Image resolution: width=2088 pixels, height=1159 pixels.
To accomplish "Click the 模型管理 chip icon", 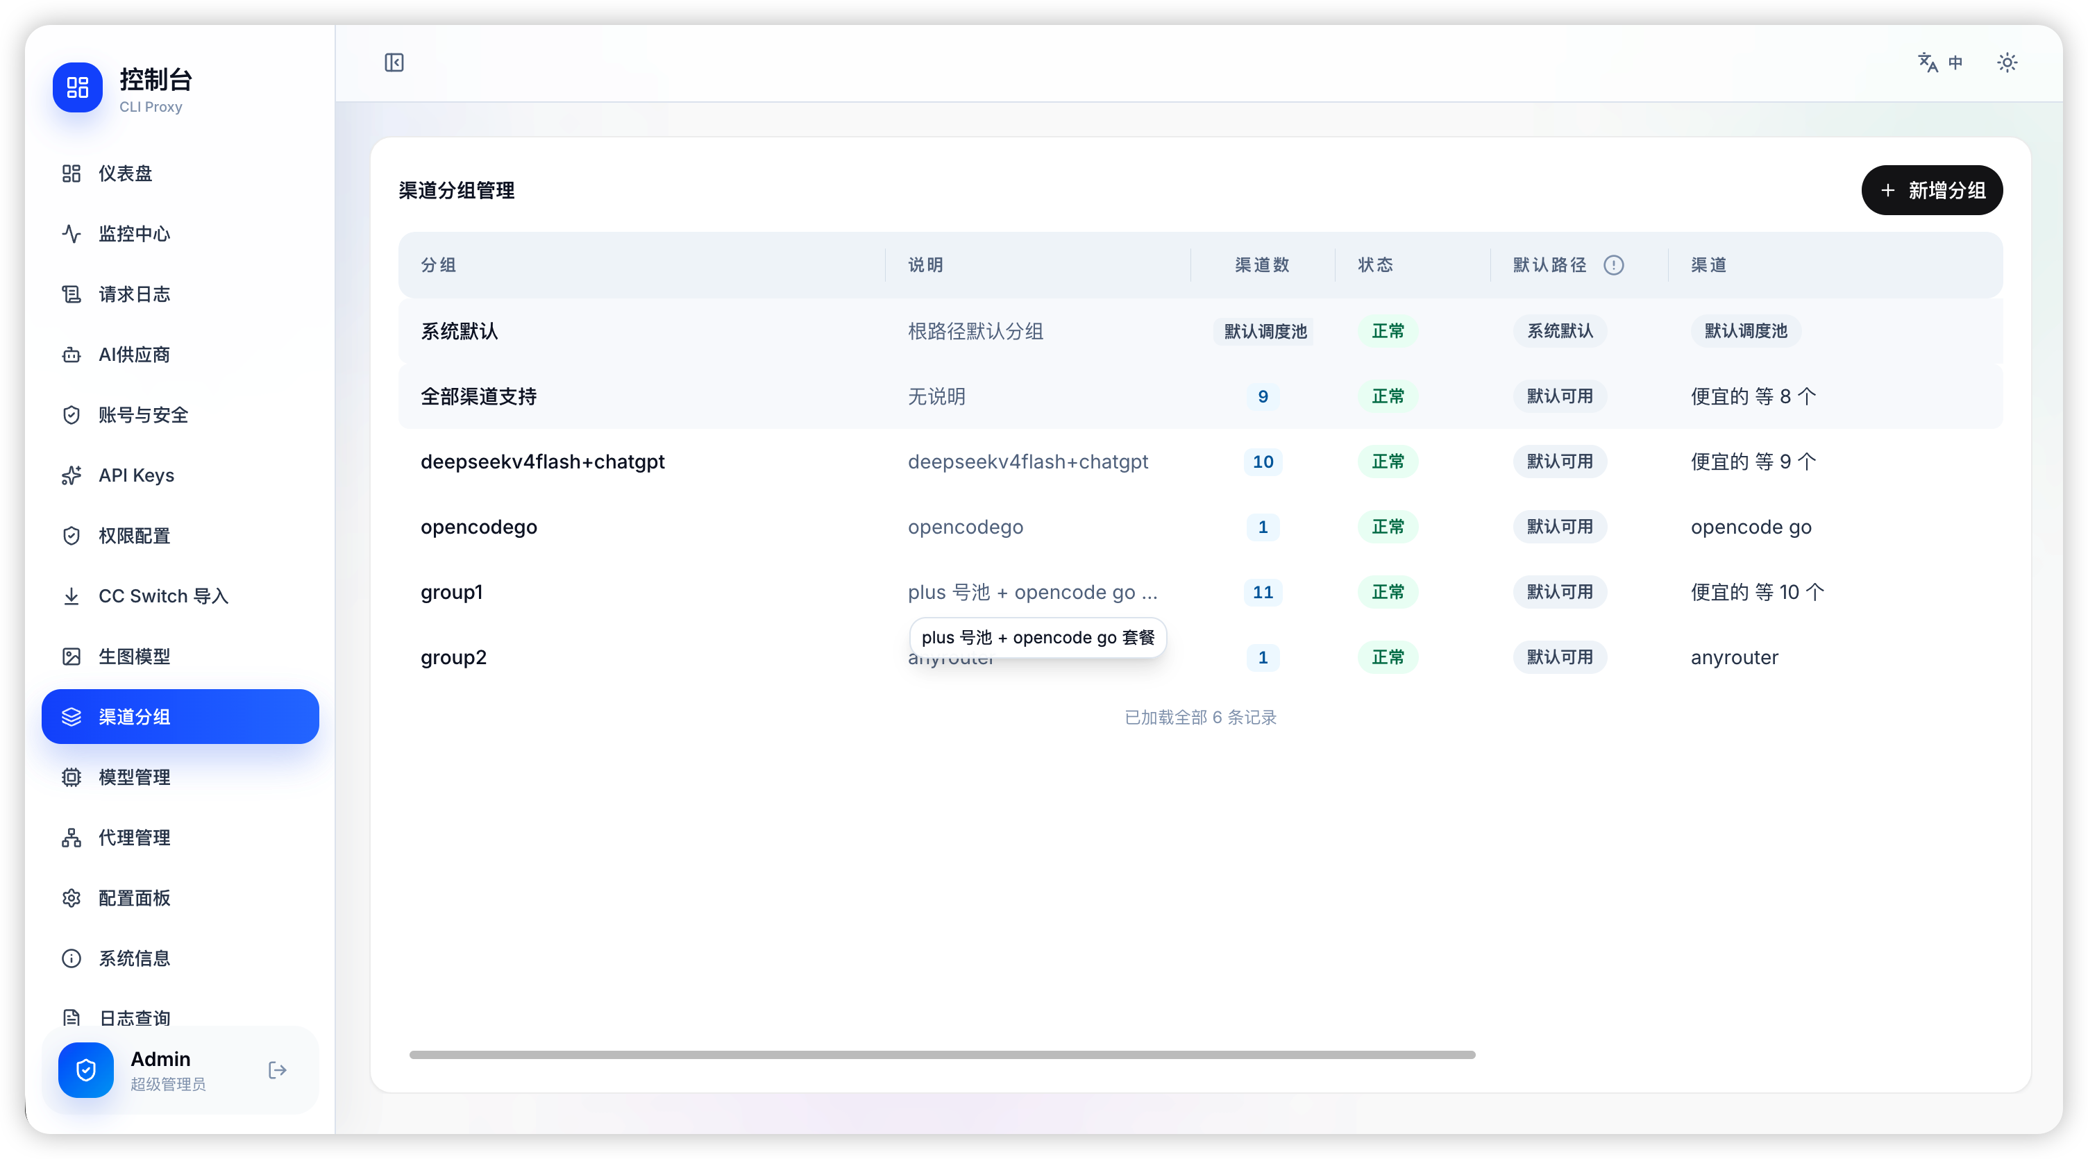I will click(71, 777).
